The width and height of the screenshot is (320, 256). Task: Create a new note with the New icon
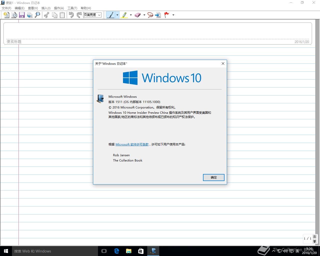pos(6,15)
